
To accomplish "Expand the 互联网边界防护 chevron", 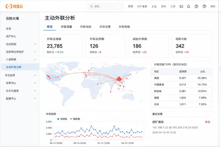I will 35,52.
